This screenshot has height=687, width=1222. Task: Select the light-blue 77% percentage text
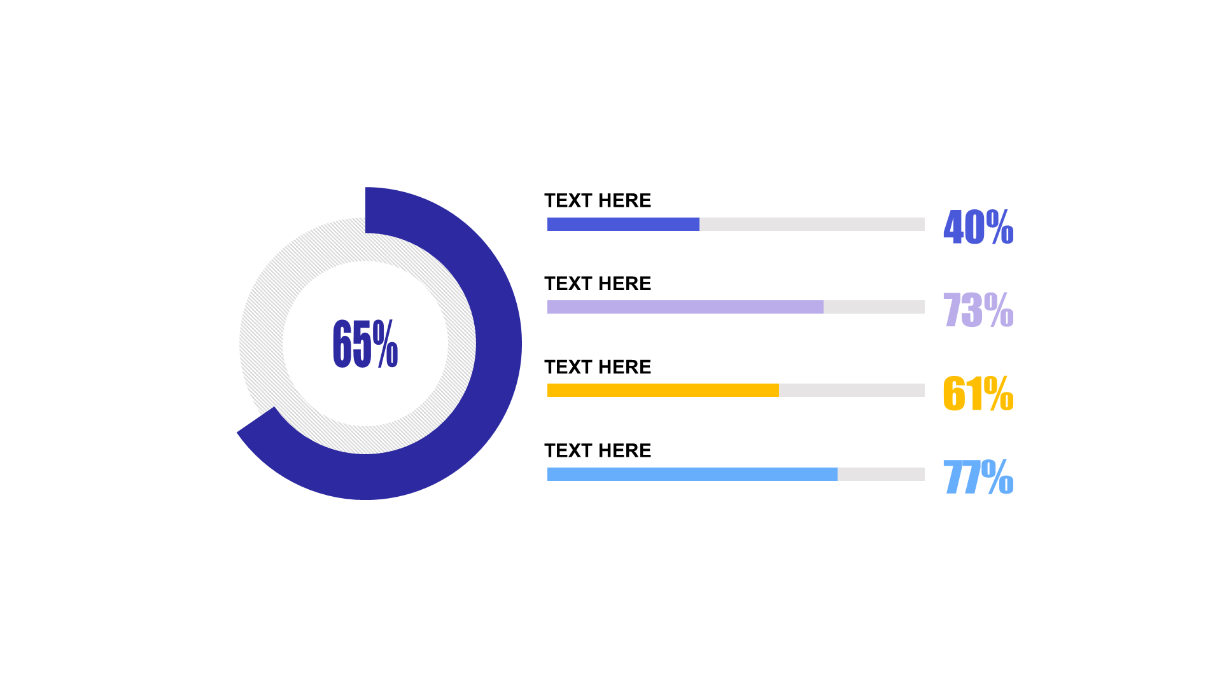coord(978,476)
